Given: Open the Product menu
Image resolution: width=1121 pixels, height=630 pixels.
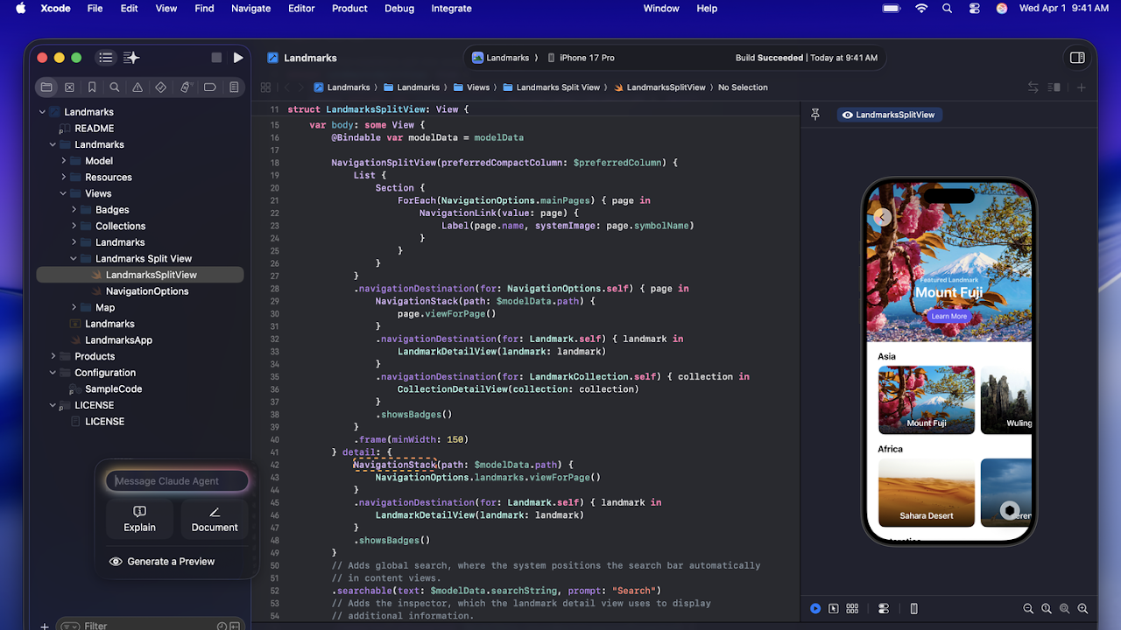Looking at the screenshot, I should pyautogui.click(x=349, y=8).
